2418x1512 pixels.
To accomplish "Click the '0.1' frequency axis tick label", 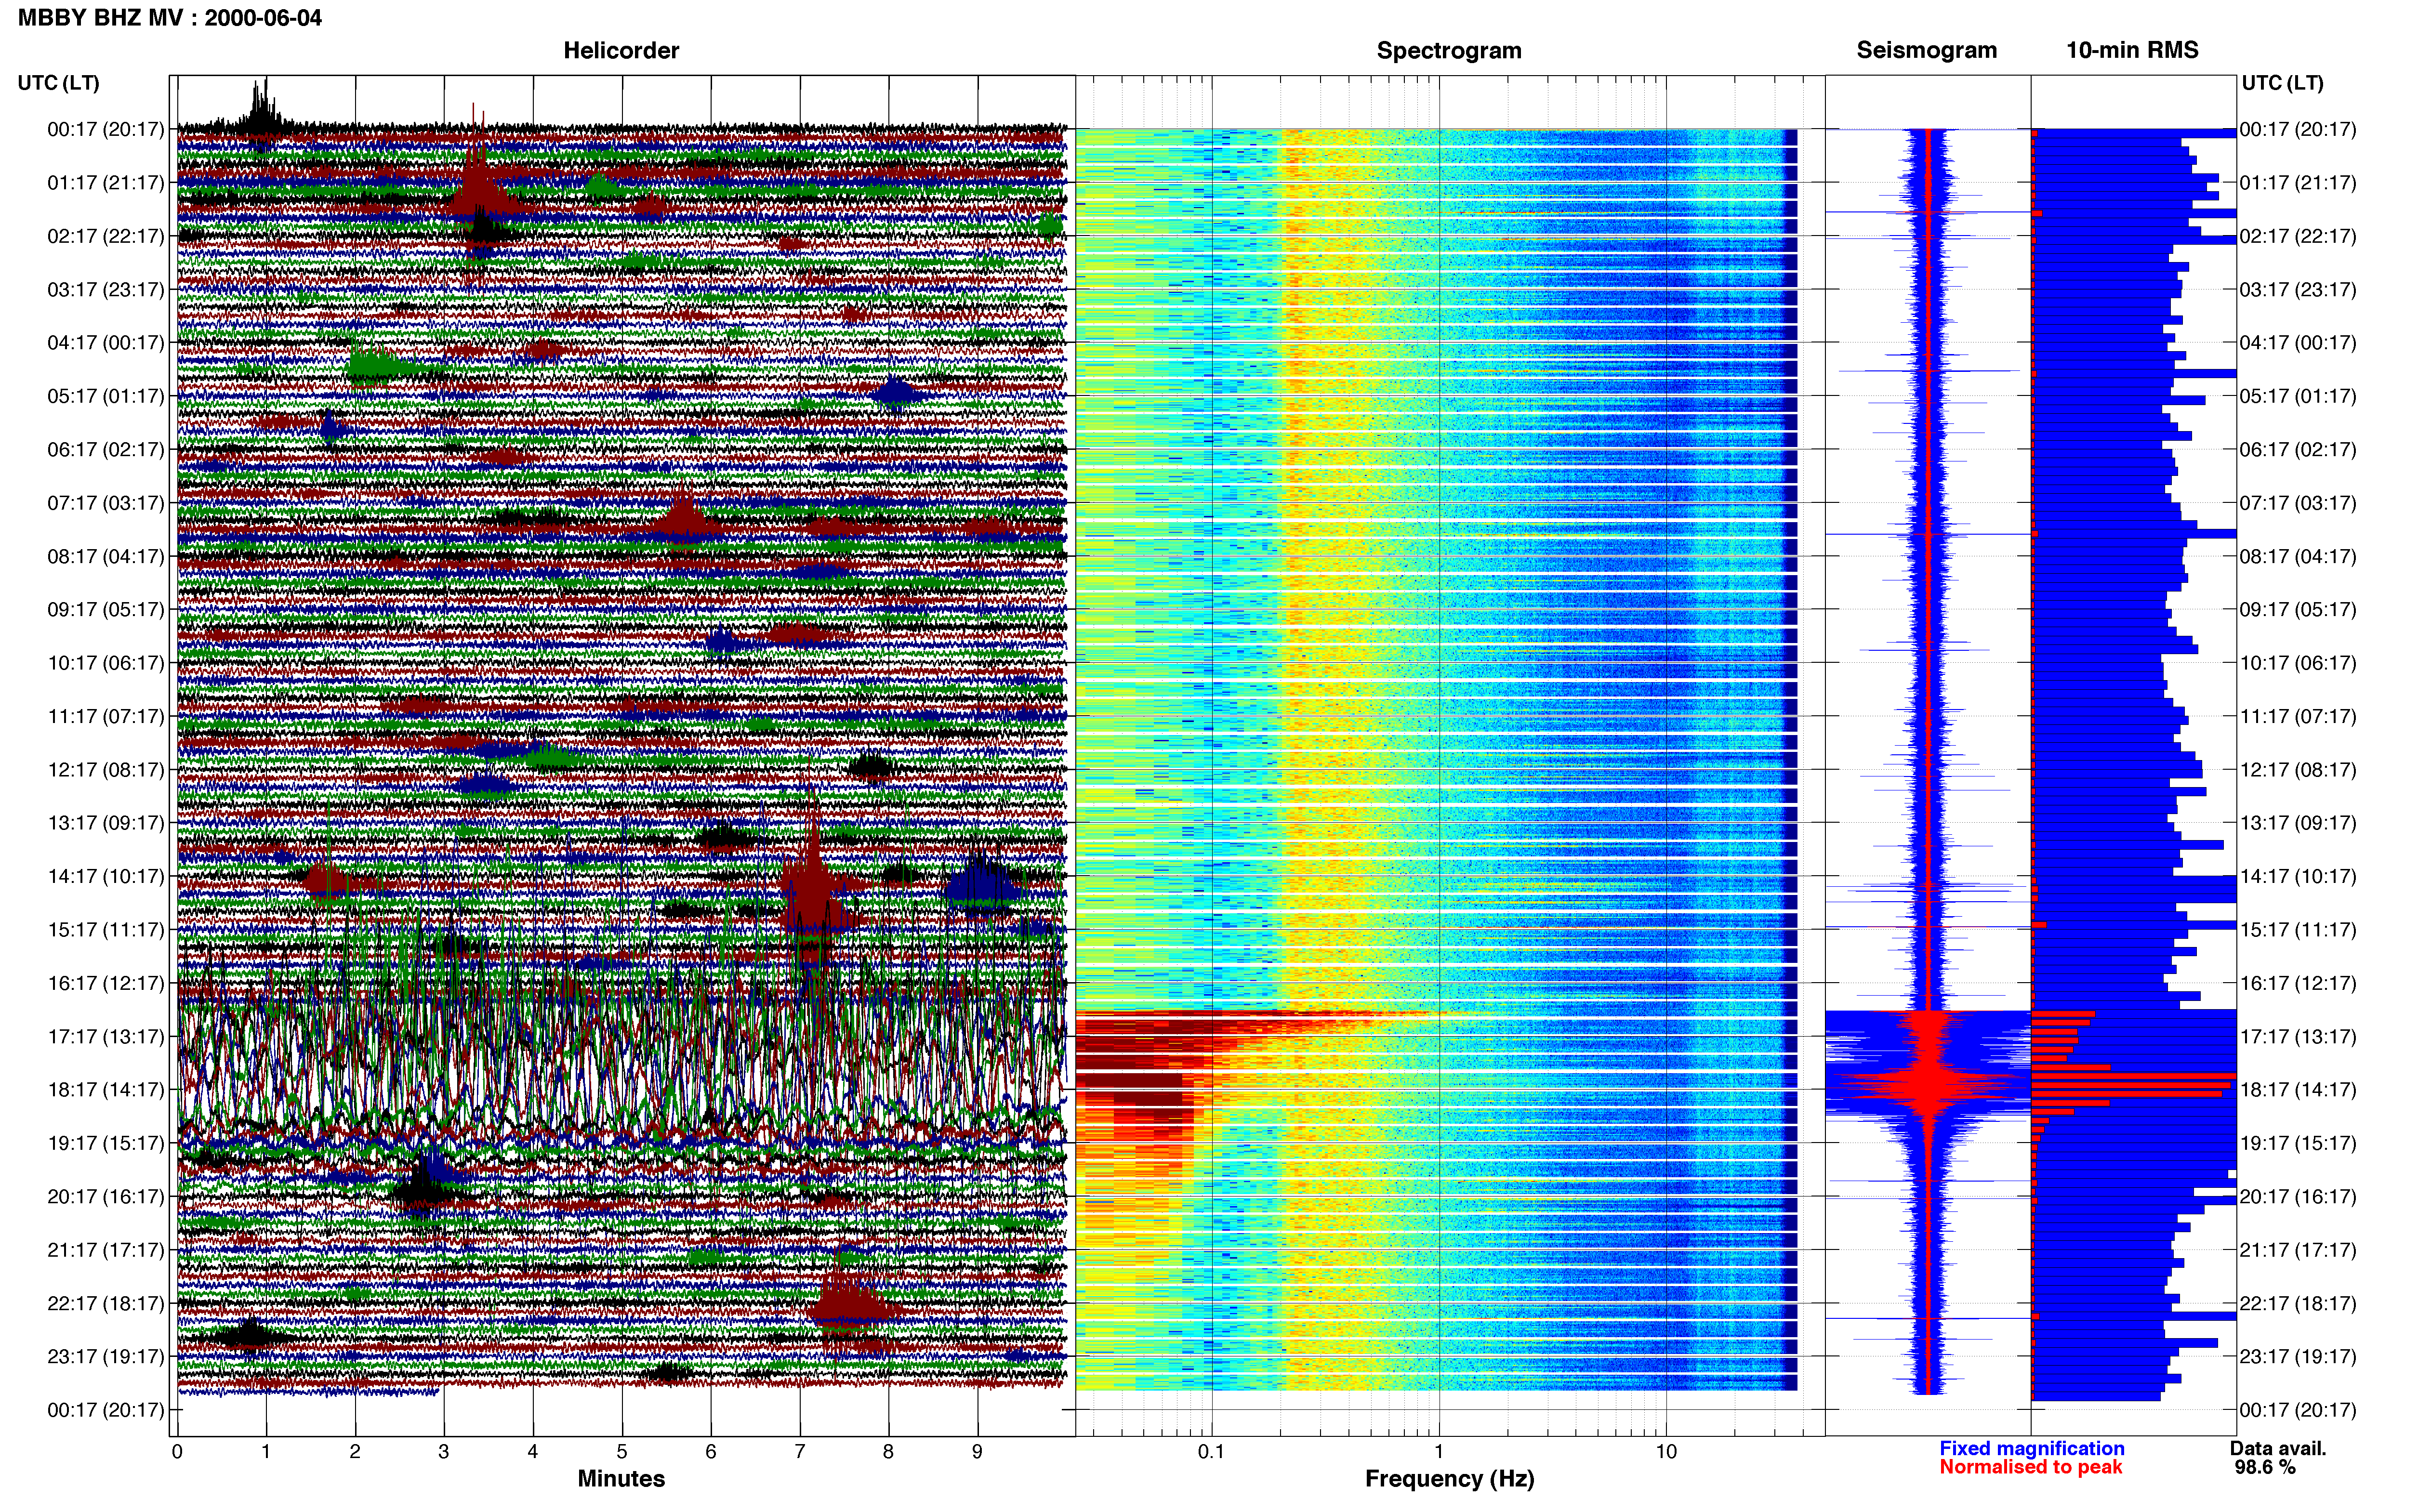I will coord(1211,1451).
